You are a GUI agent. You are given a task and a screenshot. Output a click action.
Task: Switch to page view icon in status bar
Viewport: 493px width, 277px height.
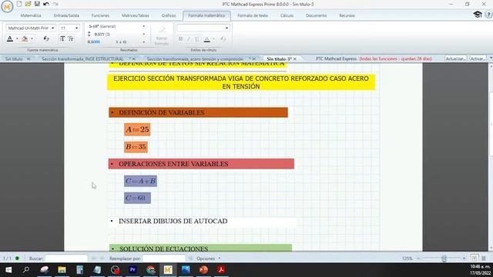pos(475,259)
